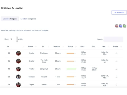Viewport: 127px width, 95px height.
Task: Click Avisitor's photo thumbnail
Action: pyautogui.click(x=19, y=53)
